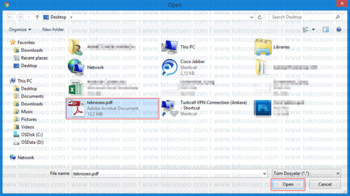The image size is (350, 196).
Task: Open Videos folder in sidebar
Action: (27, 127)
